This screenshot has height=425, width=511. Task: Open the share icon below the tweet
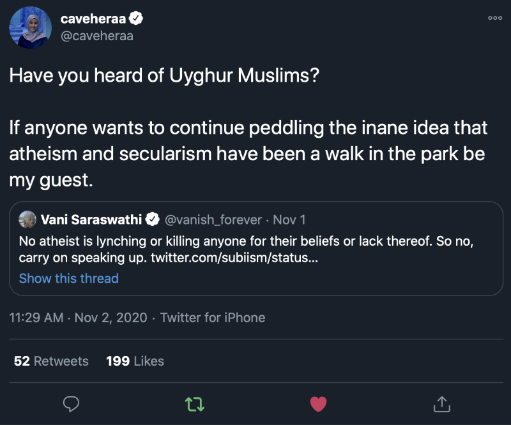coord(441,404)
